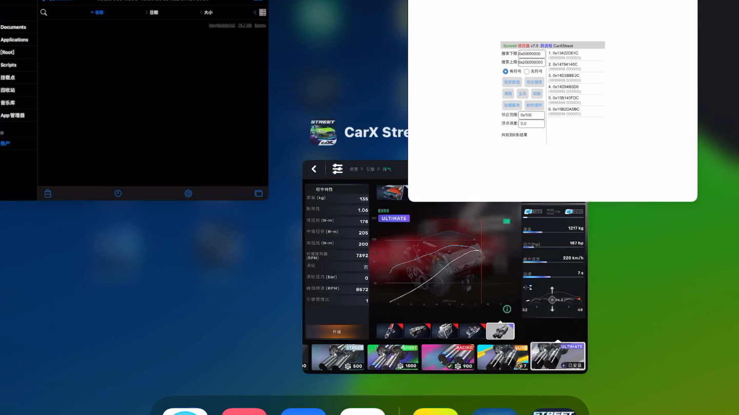This screenshot has height=415, width=739.
Task: Tap the CarX Street app icon
Action: (x=323, y=133)
